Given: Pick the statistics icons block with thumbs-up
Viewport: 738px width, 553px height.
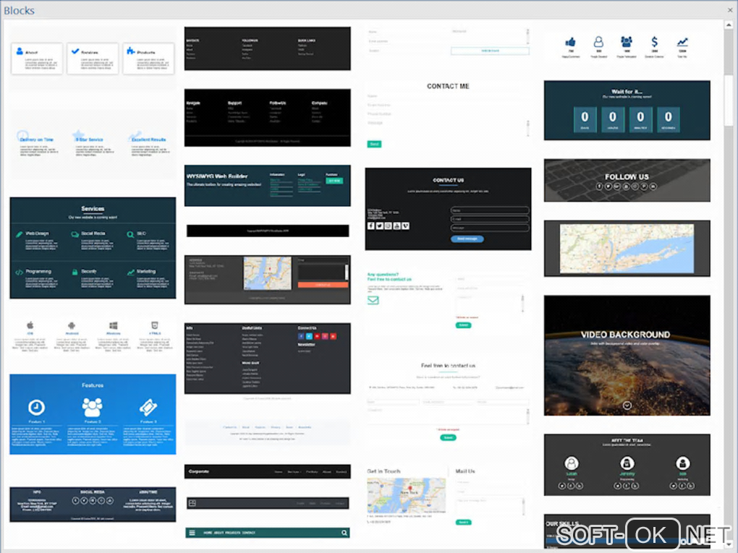Looking at the screenshot, I should coord(627,48).
